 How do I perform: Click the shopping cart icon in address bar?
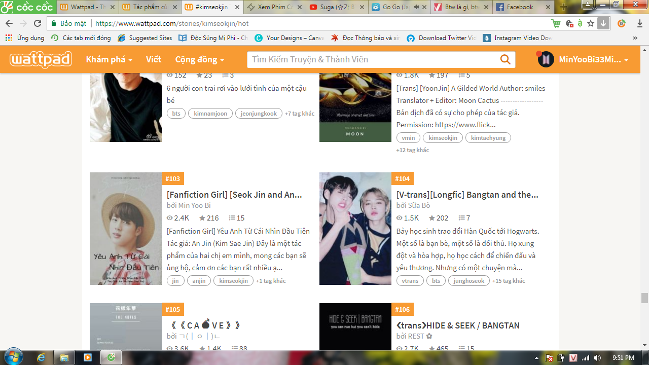click(556, 23)
